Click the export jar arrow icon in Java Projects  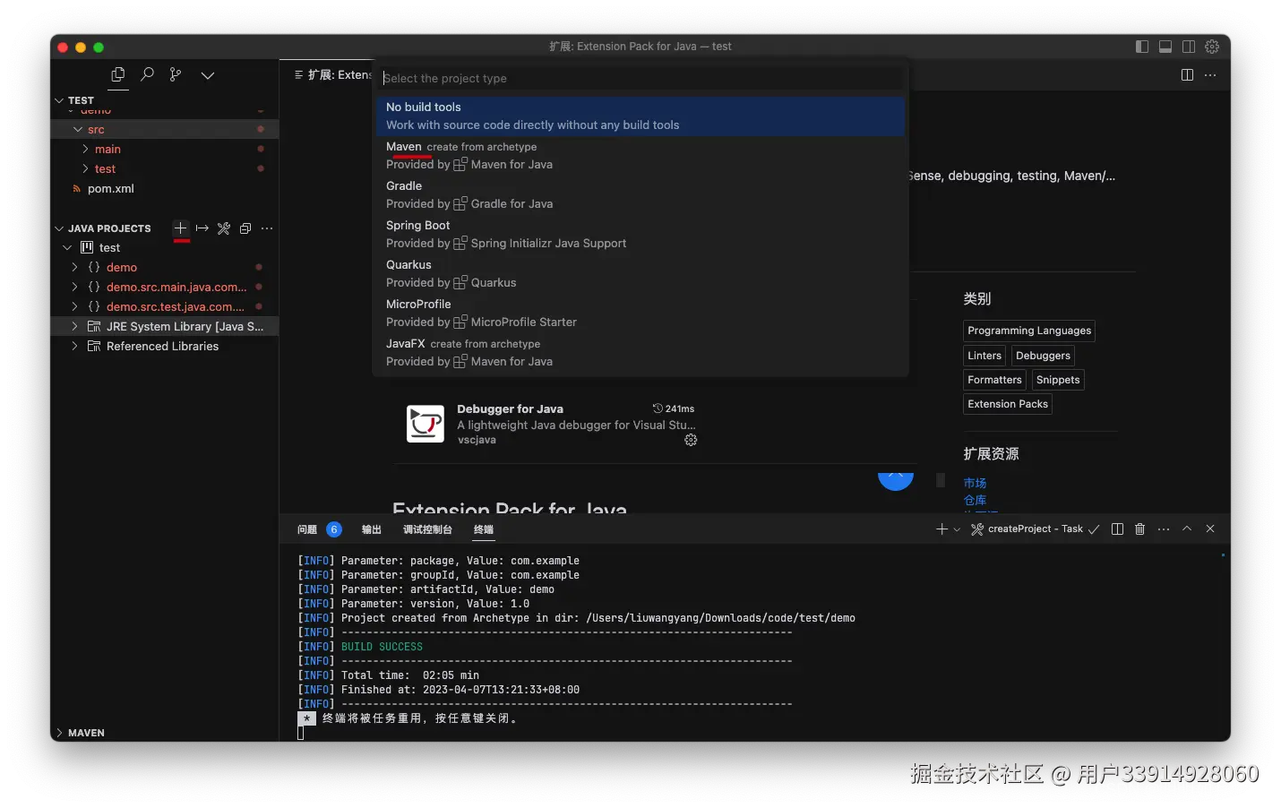point(202,228)
